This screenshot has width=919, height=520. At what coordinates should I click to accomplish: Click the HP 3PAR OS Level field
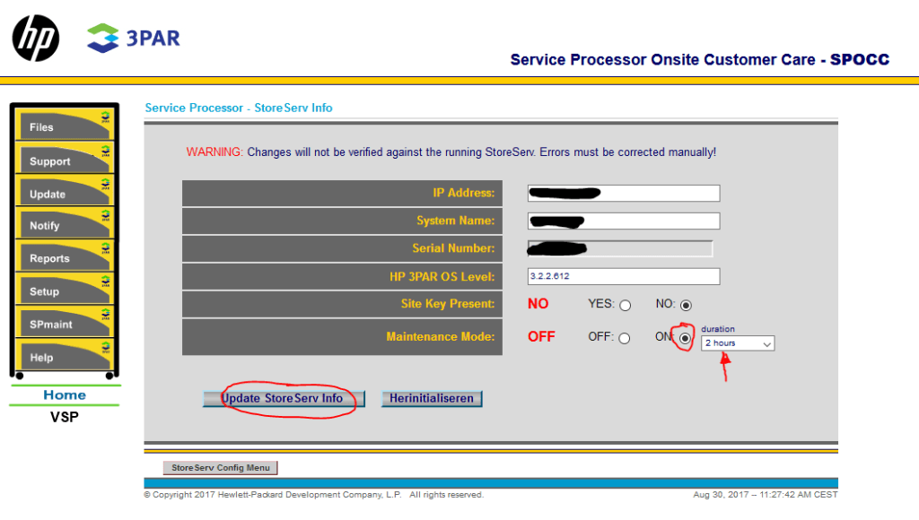tap(624, 276)
